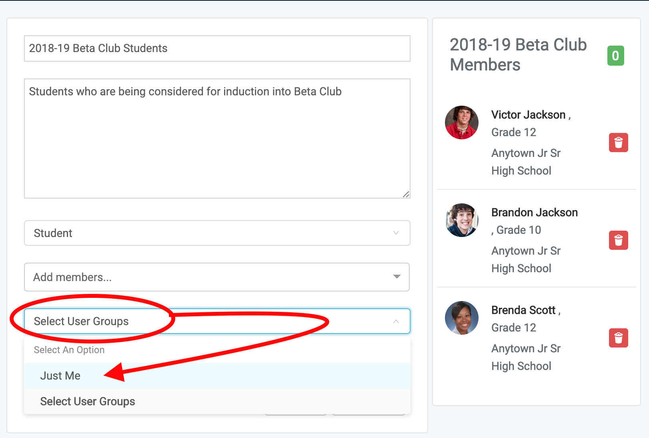649x438 pixels.
Task: Select the Victor Jackson name text
Action: tap(528, 115)
